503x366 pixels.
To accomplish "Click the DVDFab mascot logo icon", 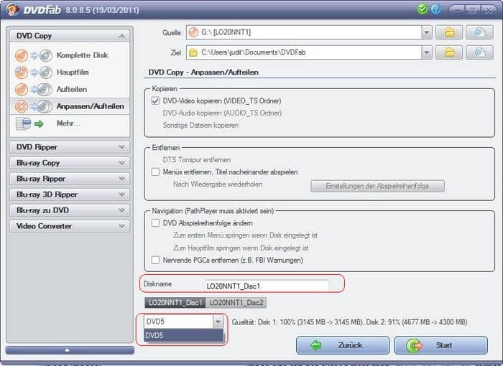I will [12, 9].
